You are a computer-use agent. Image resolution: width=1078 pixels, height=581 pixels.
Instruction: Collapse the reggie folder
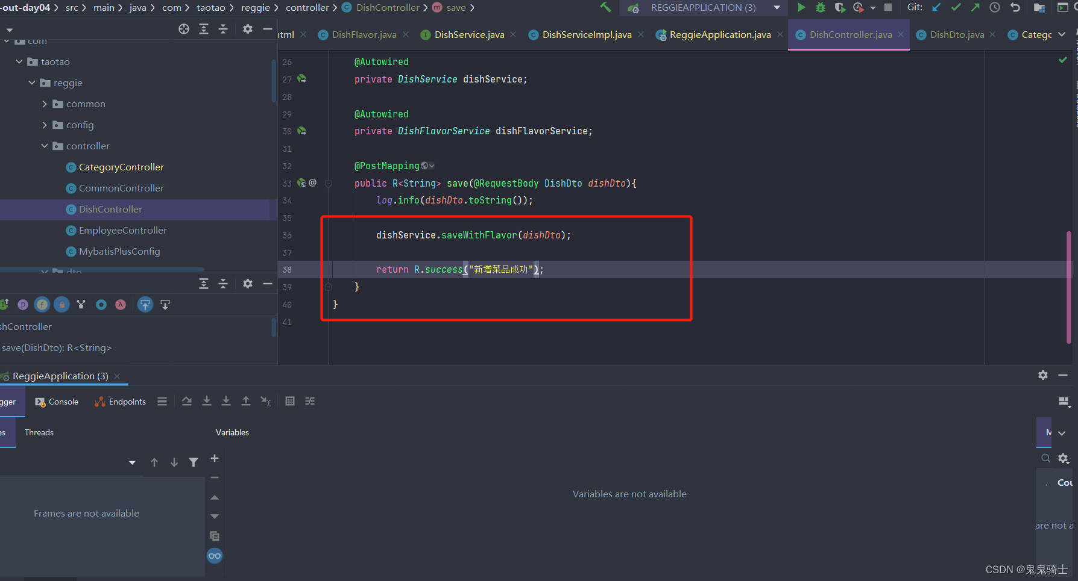pyautogui.click(x=32, y=82)
